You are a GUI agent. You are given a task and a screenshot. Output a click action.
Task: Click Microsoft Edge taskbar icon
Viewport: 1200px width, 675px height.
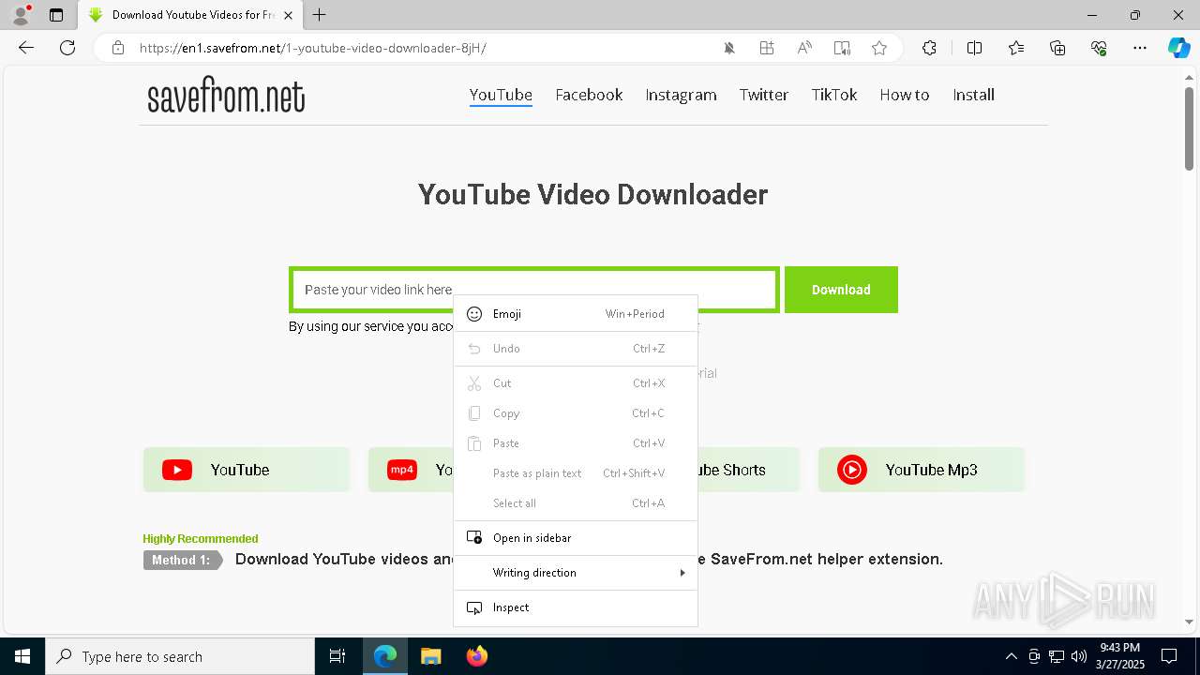[385, 656]
